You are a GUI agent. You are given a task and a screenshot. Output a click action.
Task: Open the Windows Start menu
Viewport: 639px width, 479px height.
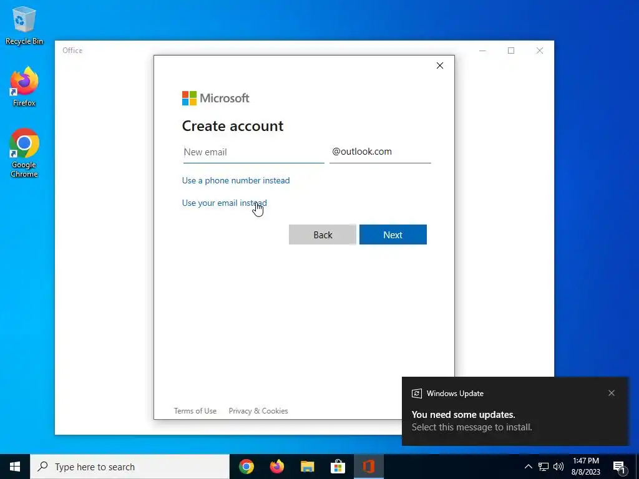[x=15, y=467]
